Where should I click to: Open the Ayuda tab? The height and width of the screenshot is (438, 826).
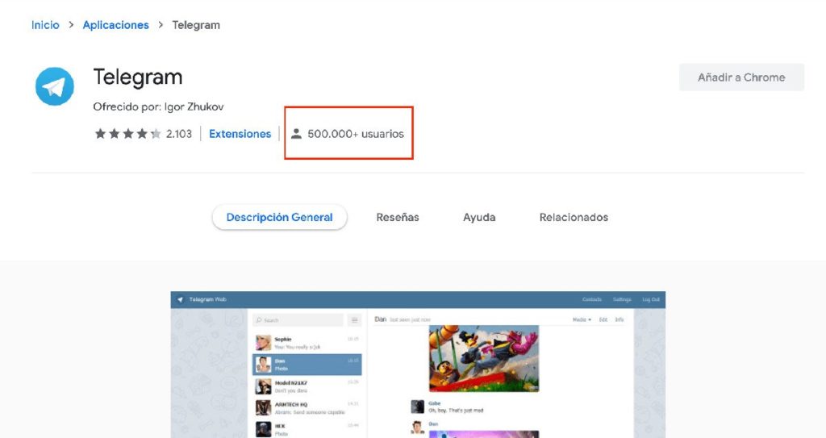479,217
